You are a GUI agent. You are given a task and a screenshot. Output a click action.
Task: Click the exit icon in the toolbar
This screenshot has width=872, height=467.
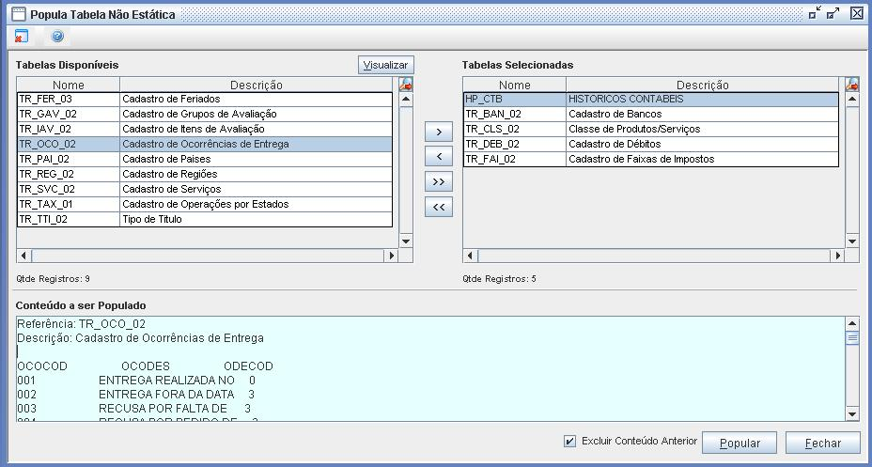point(21,37)
